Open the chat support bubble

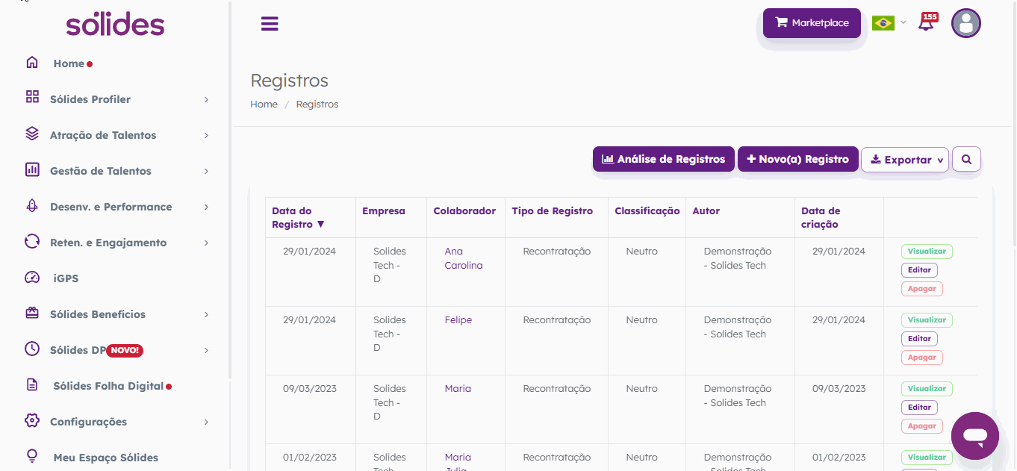point(974,436)
